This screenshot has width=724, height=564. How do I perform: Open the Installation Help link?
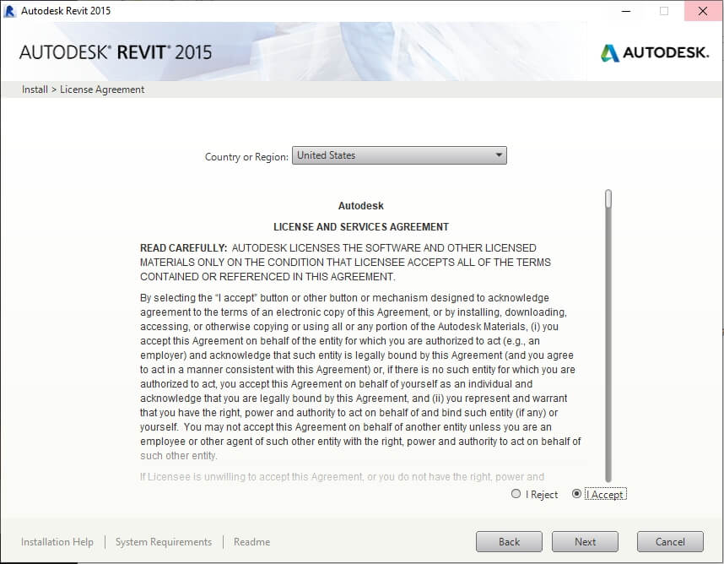pos(57,542)
